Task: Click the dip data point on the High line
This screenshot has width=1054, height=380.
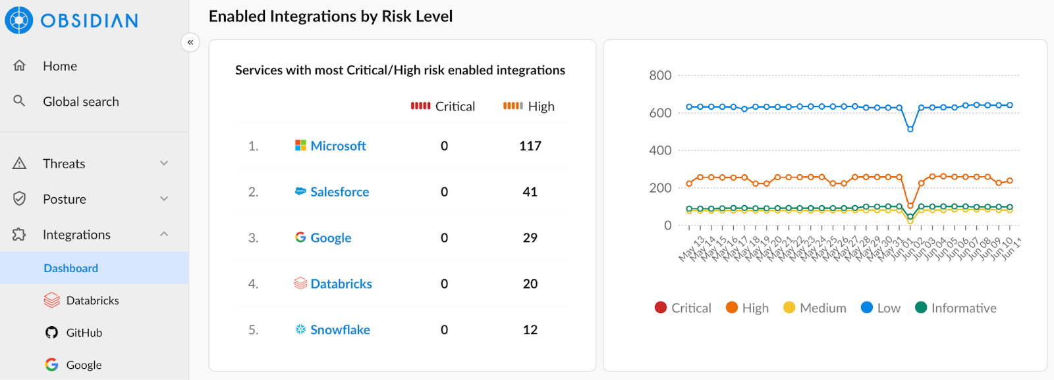Action: pos(910,206)
